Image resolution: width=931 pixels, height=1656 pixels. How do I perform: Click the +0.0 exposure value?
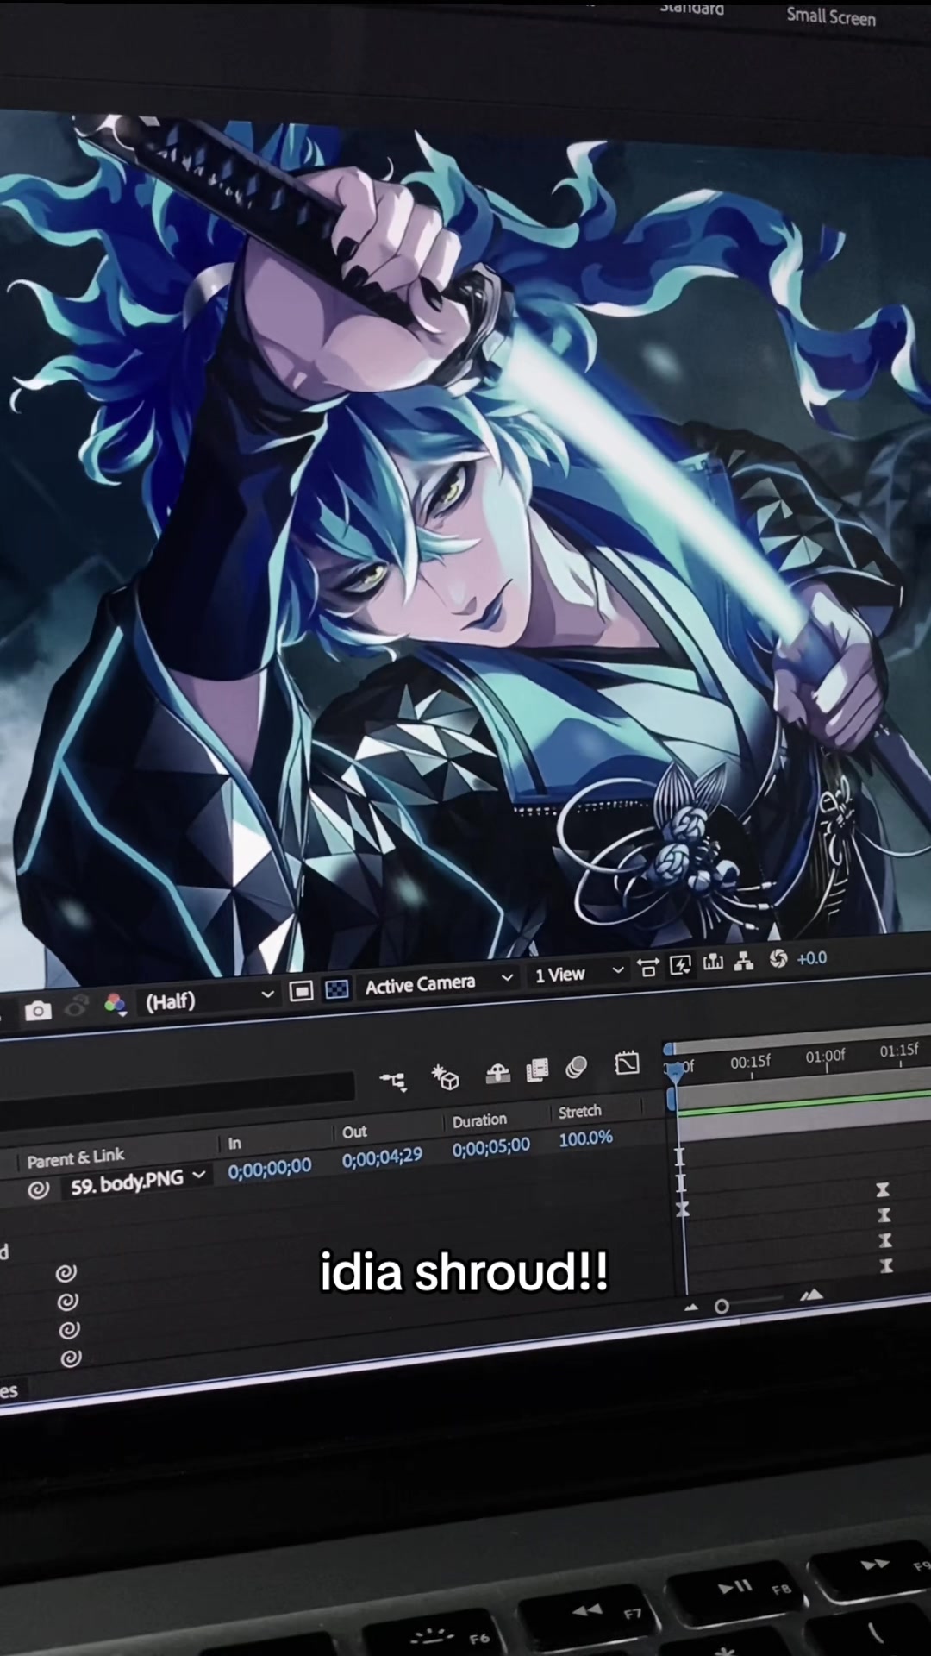point(812,957)
